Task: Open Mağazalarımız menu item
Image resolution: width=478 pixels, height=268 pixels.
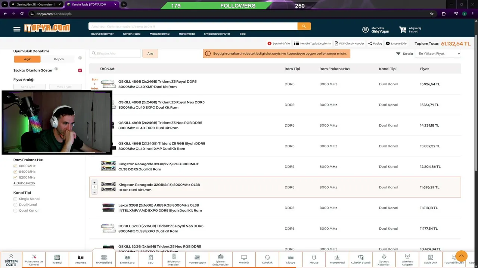Action: pos(159,34)
